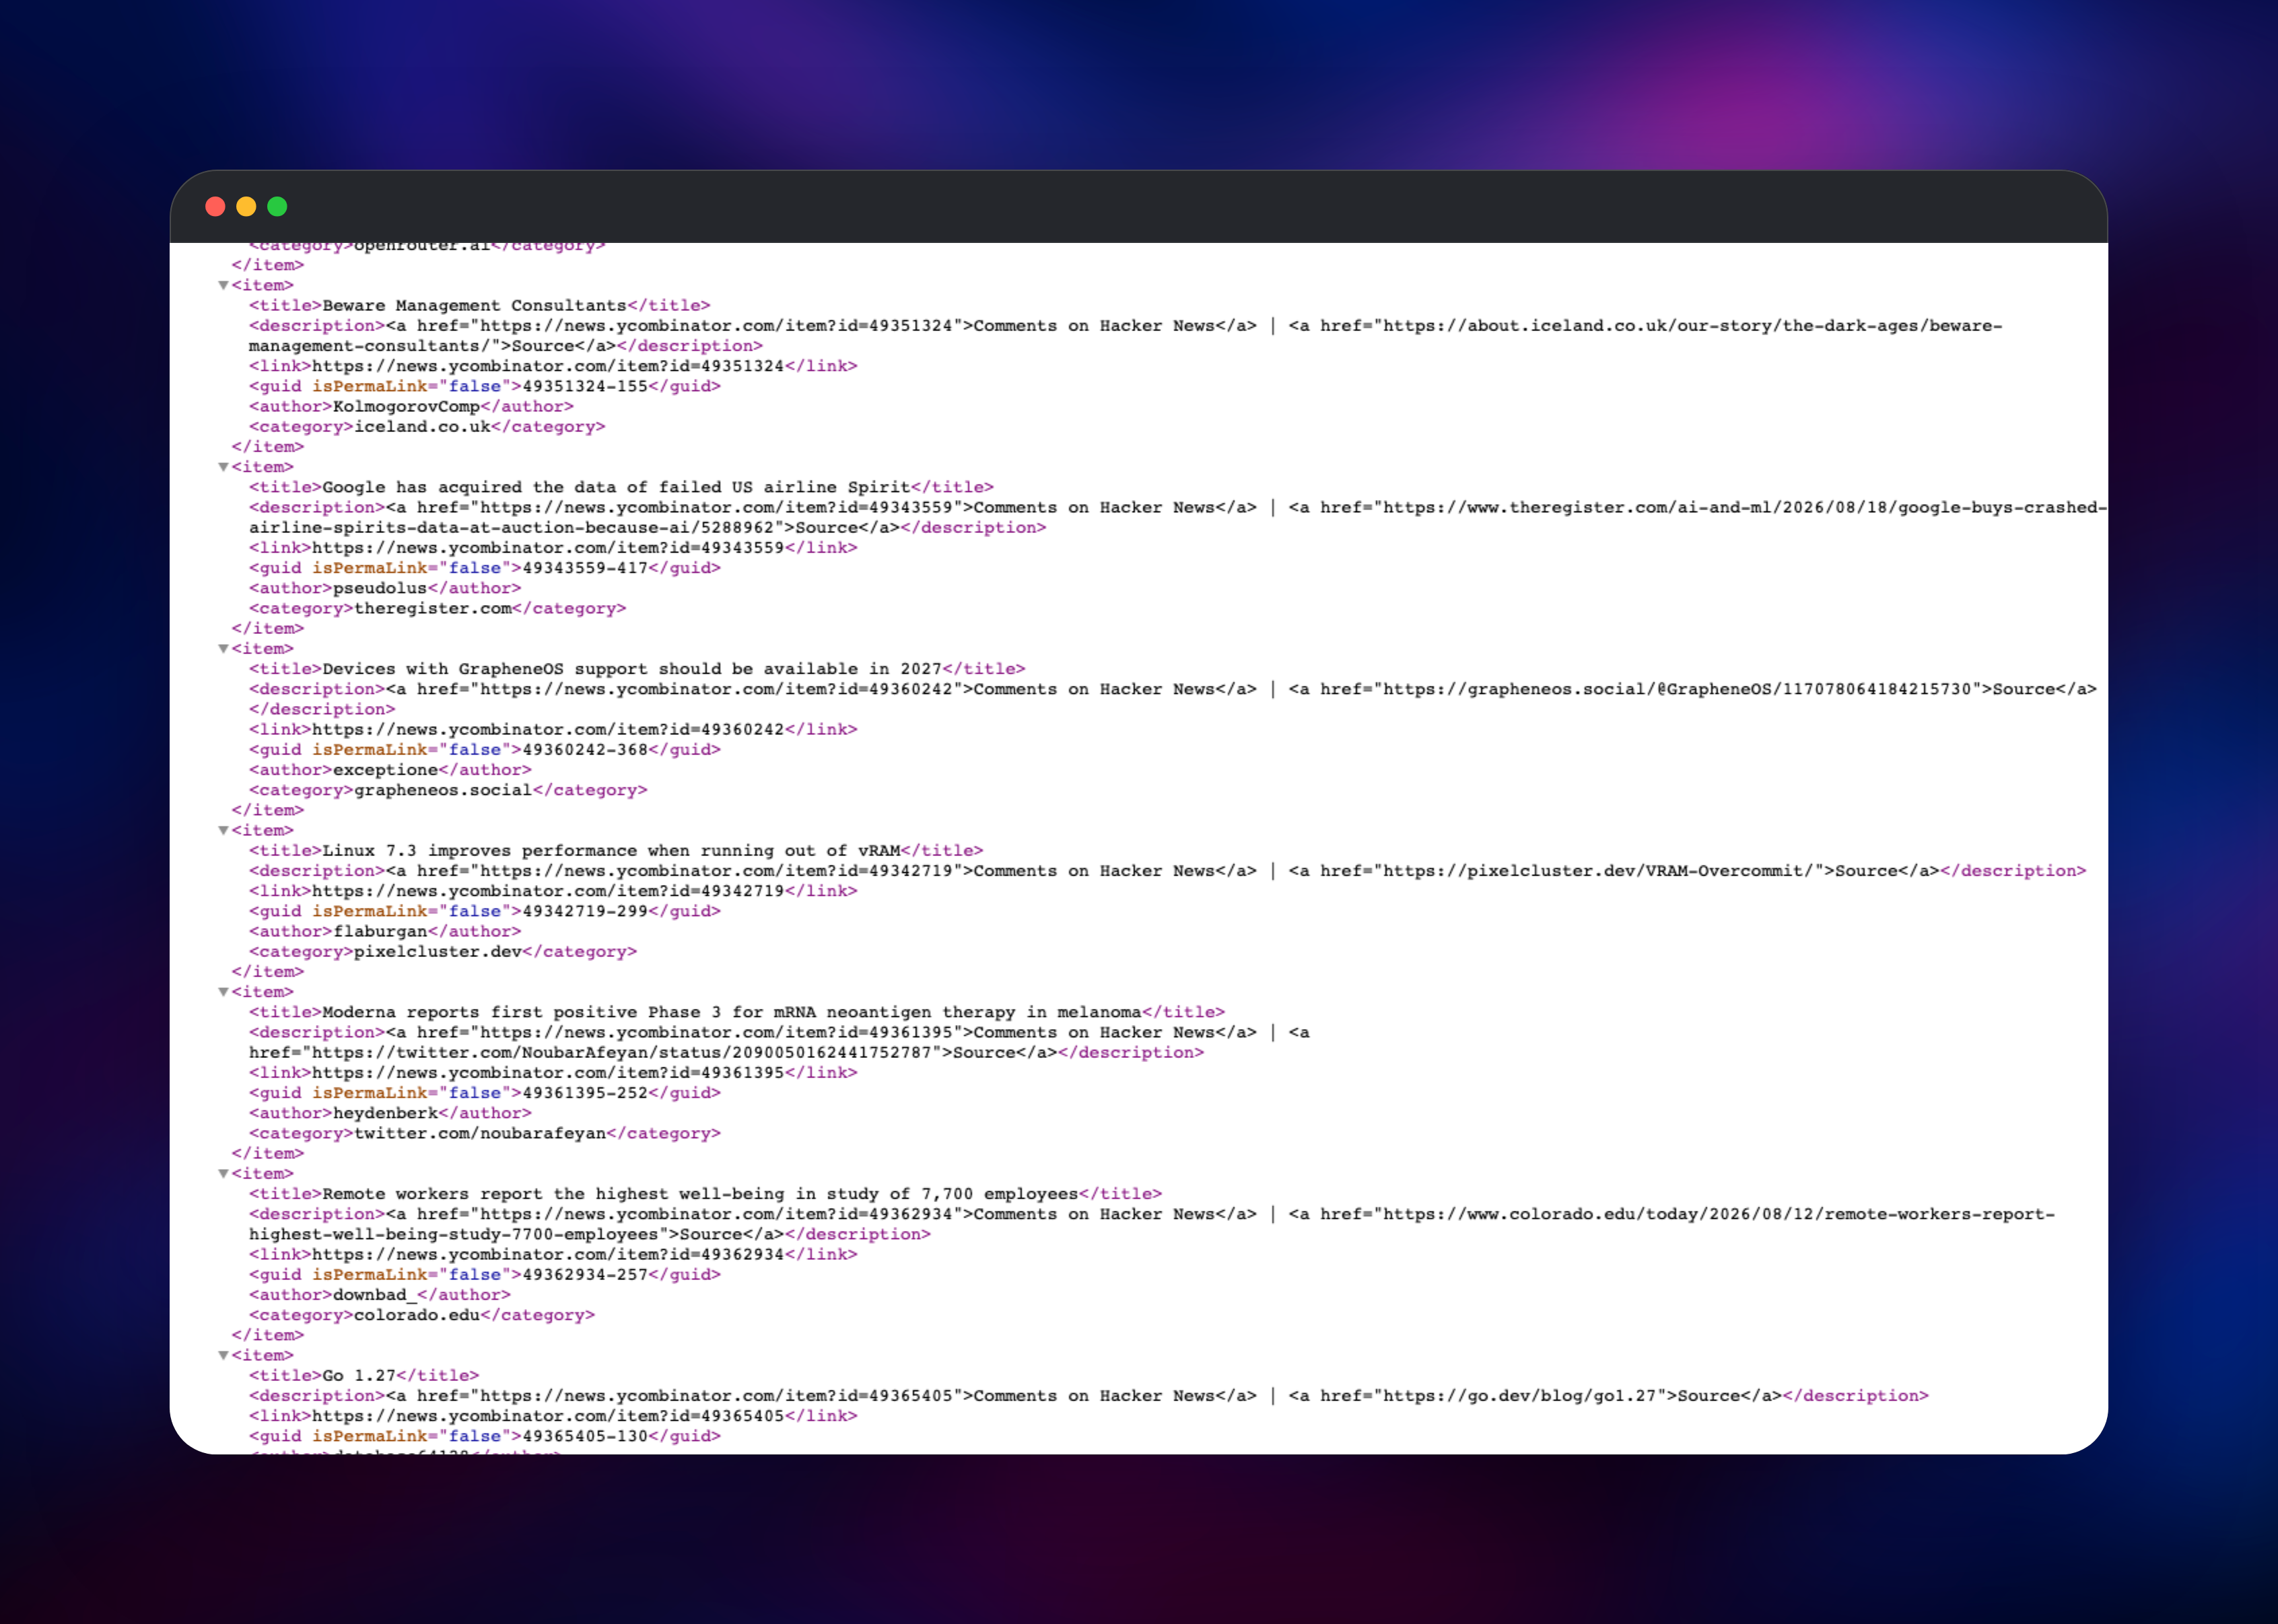Click the category text colorado.edu
2278x1624 pixels.
(417, 1315)
